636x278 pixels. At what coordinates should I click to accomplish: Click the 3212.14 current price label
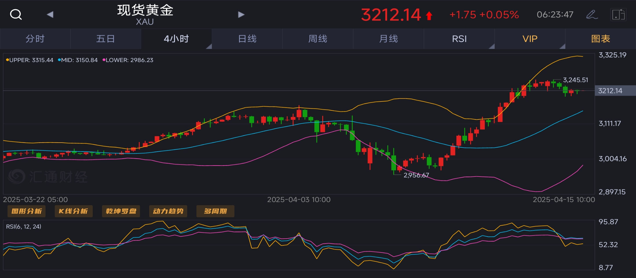click(x=611, y=91)
